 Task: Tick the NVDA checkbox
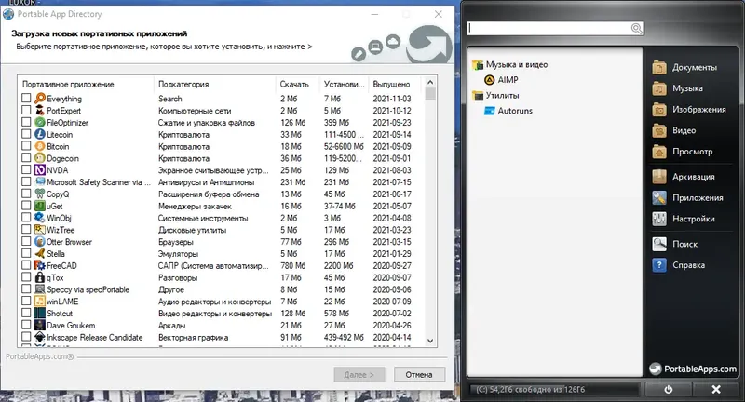[x=26, y=169]
